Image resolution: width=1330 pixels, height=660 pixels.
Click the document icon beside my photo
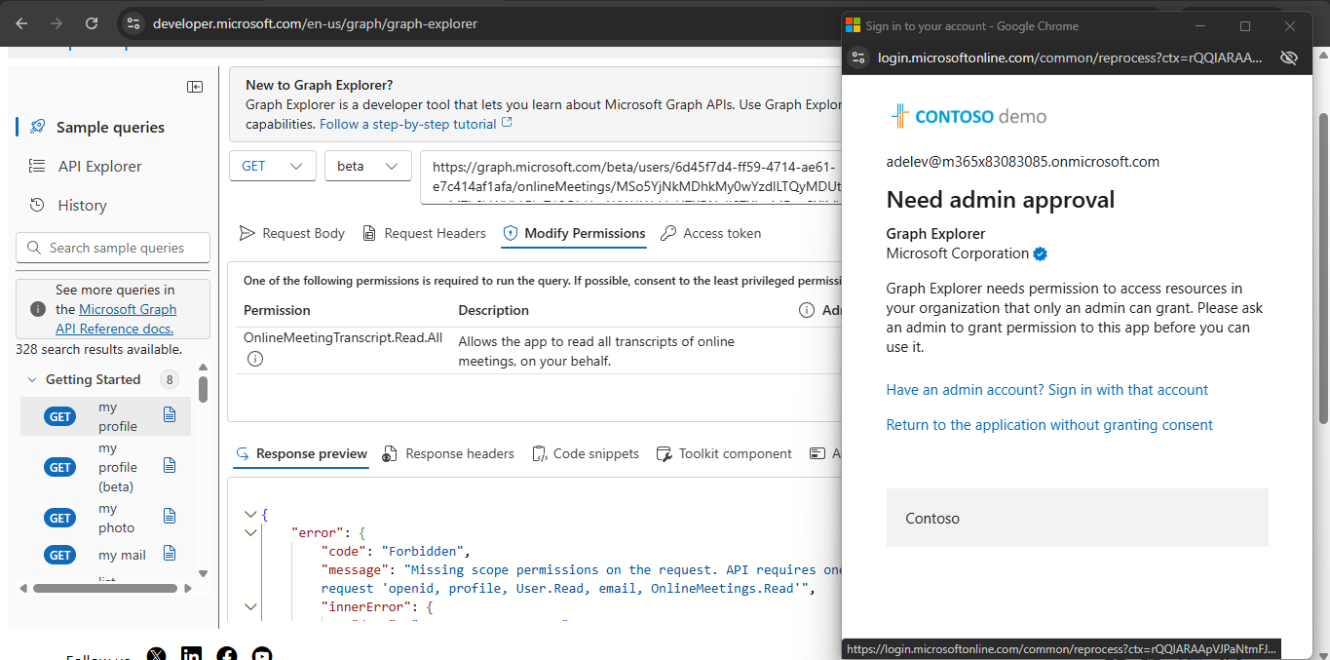pyautogui.click(x=170, y=516)
